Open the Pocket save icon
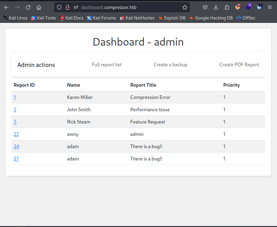 pos(205,7)
